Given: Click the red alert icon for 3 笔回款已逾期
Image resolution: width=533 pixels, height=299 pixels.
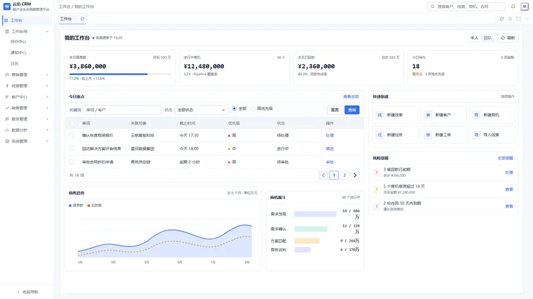Looking at the screenshot, I should [x=377, y=172].
